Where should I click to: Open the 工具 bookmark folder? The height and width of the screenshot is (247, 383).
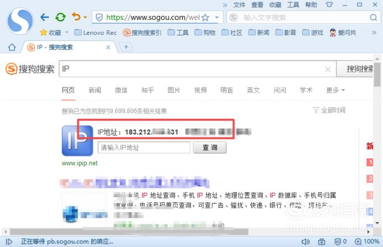pyautogui.click(x=178, y=33)
